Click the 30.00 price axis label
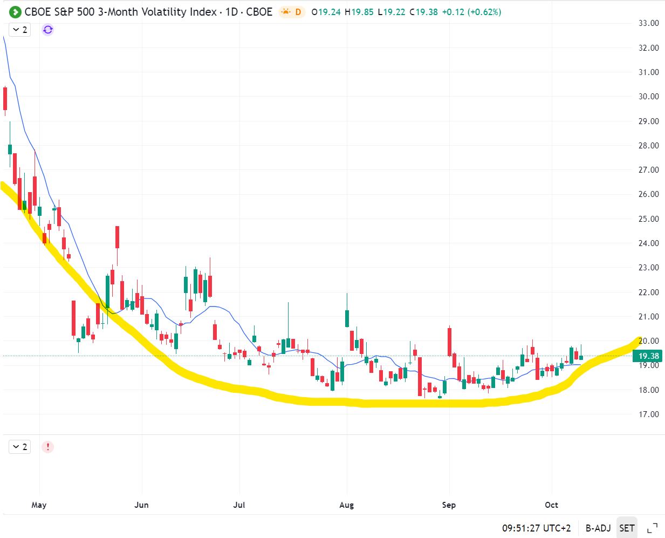Image resolution: width=665 pixels, height=538 pixels. coord(649,97)
